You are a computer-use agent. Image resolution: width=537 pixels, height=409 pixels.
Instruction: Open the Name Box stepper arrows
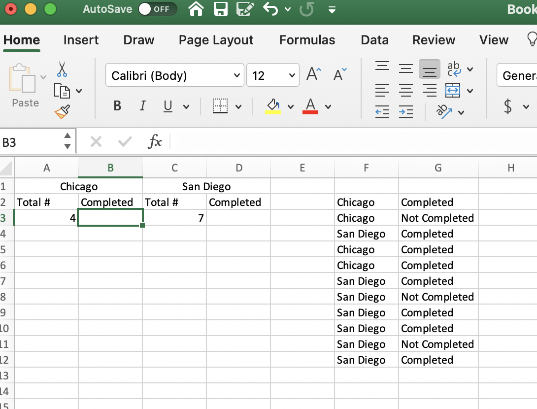(67, 141)
